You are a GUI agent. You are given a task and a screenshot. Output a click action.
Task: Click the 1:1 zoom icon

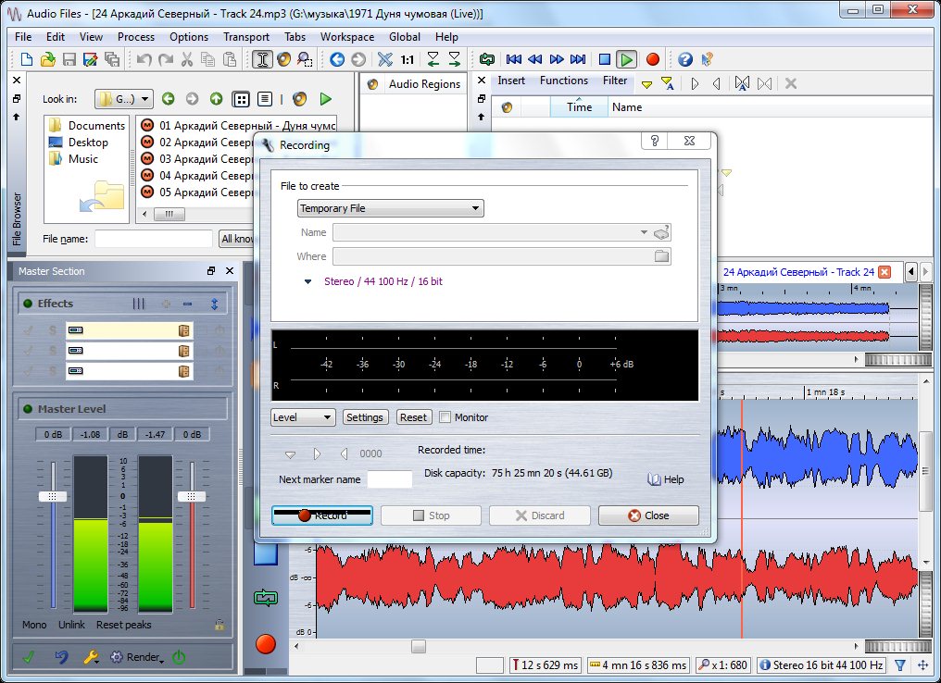click(x=408, y=59)
